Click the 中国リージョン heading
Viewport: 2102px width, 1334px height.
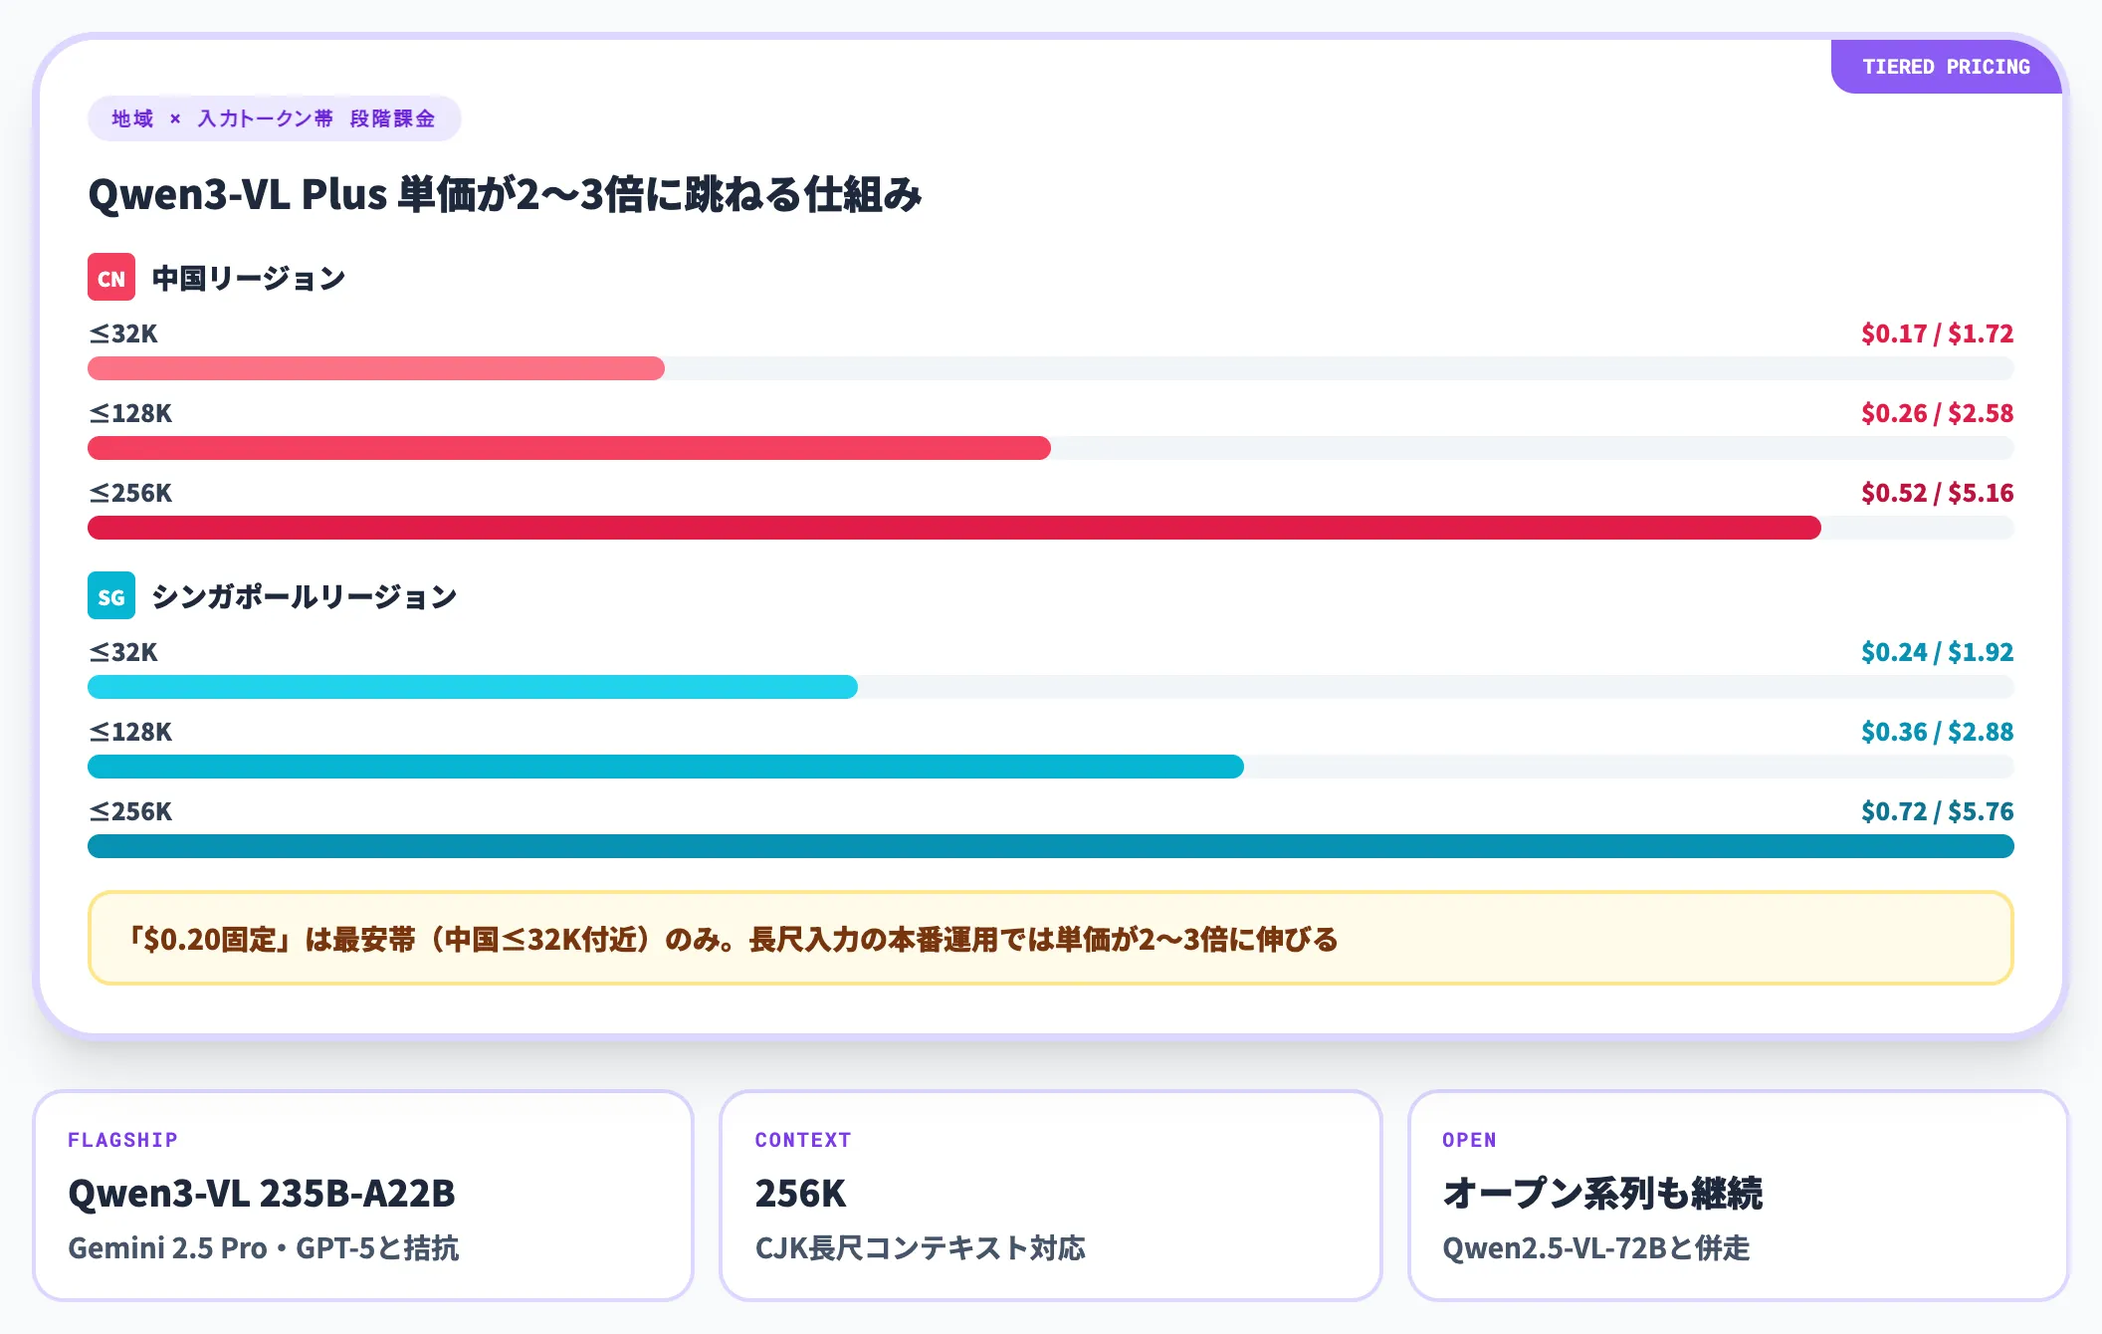[248, 278]
